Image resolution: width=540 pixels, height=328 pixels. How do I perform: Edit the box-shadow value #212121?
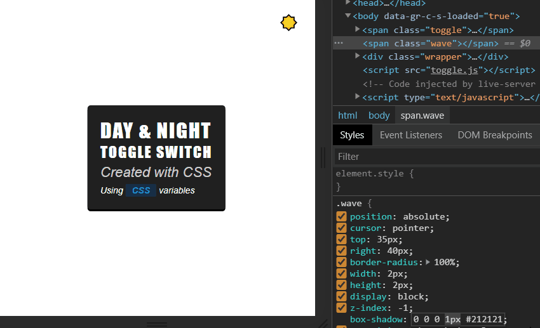pos(486,319)
